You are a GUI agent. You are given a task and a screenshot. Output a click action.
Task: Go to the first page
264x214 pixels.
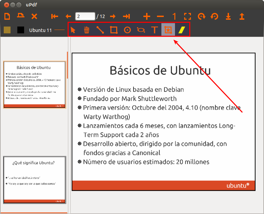tap(55, 16)
